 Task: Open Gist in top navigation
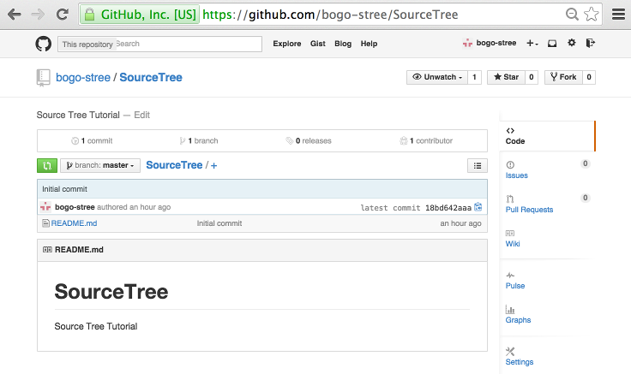coord(318,44)
